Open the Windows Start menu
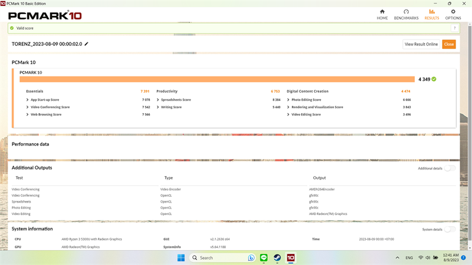 coord(181,258)
